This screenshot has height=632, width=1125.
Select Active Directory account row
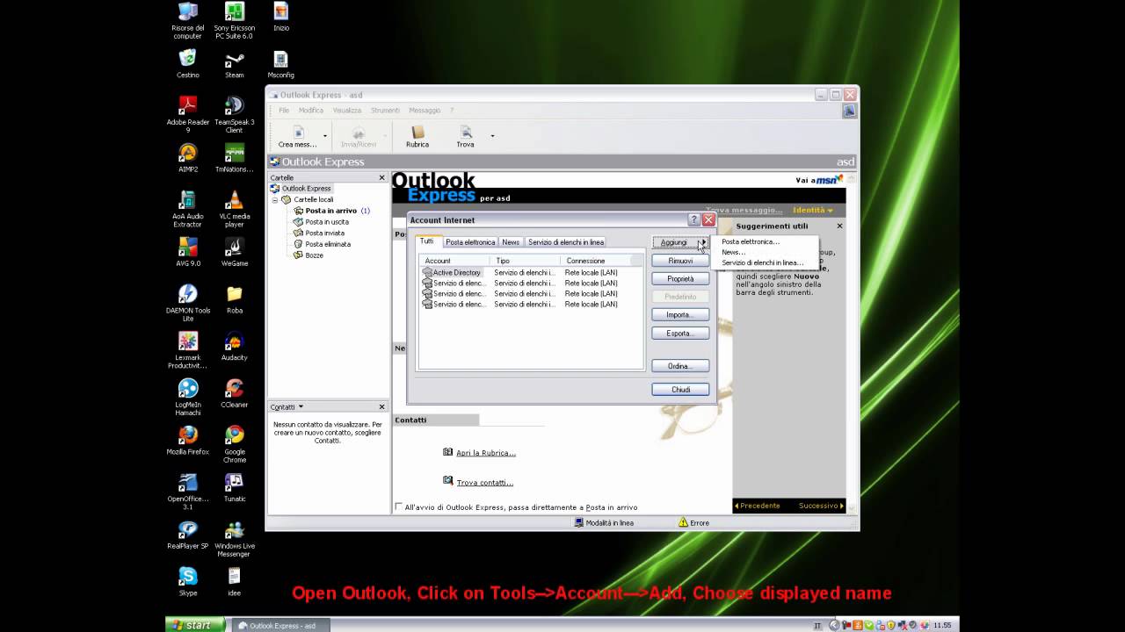click(x=532, y=273)
